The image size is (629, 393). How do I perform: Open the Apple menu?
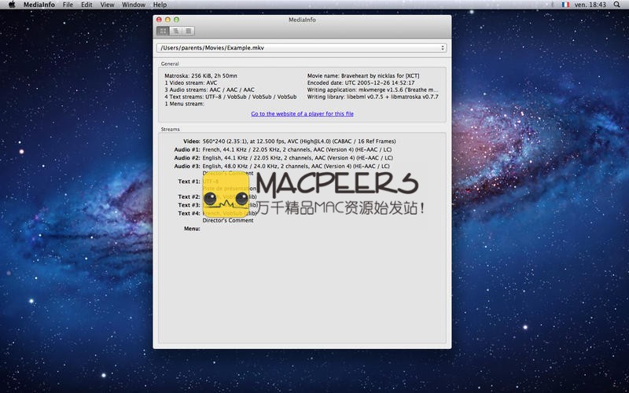pos(11,5)
